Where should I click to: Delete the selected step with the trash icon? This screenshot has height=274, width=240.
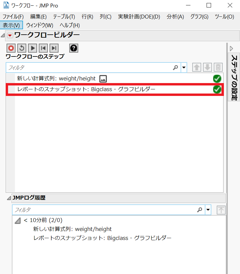point(218,67)
